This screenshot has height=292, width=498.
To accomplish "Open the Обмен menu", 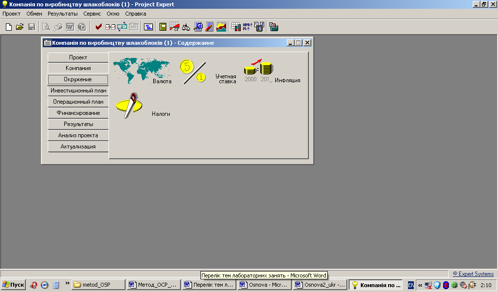I will [x=34, y=14].
